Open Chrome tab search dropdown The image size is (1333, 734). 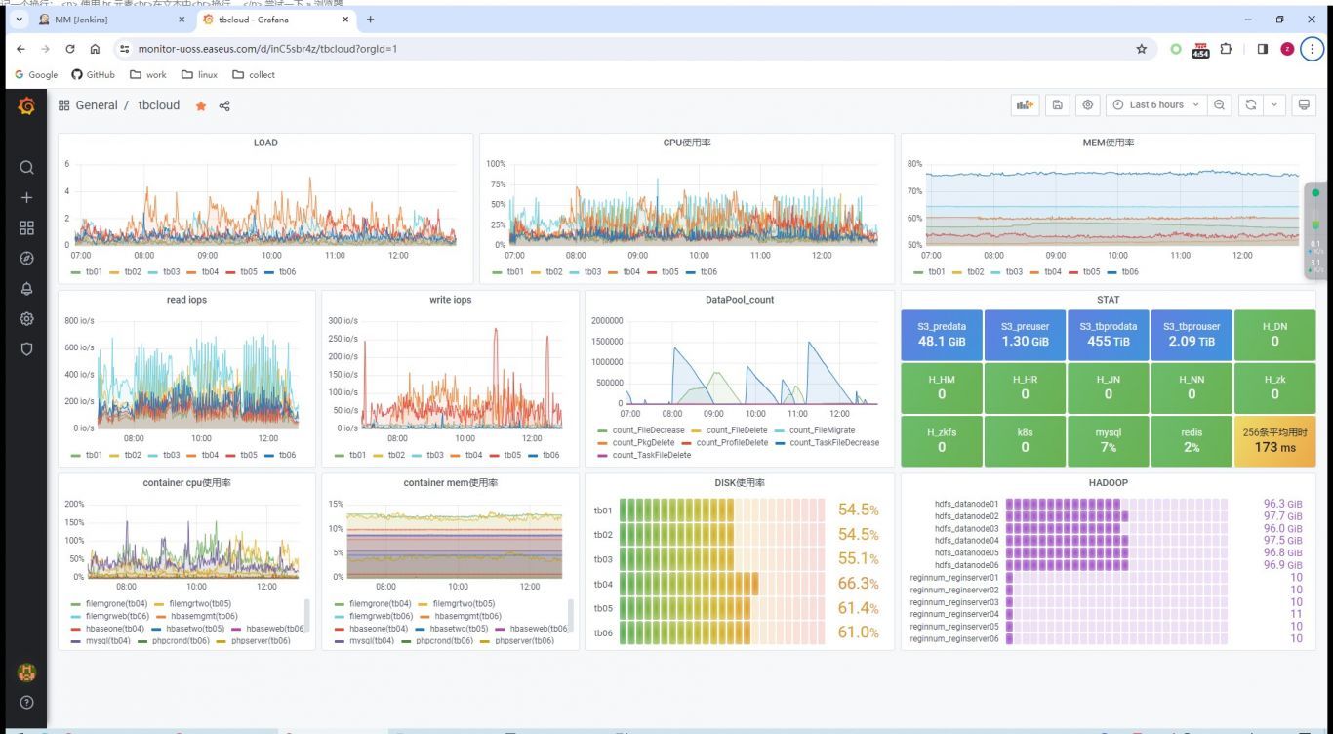pos(19,20)
